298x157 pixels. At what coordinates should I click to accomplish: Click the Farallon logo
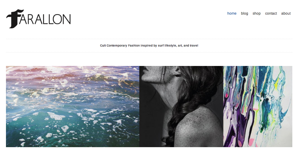pyautogui.click(x=38, y=19)
